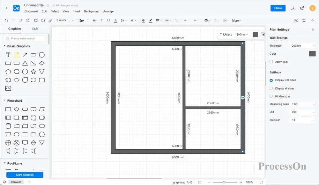Click the ProcessOn logo icon

coord(16,8)
